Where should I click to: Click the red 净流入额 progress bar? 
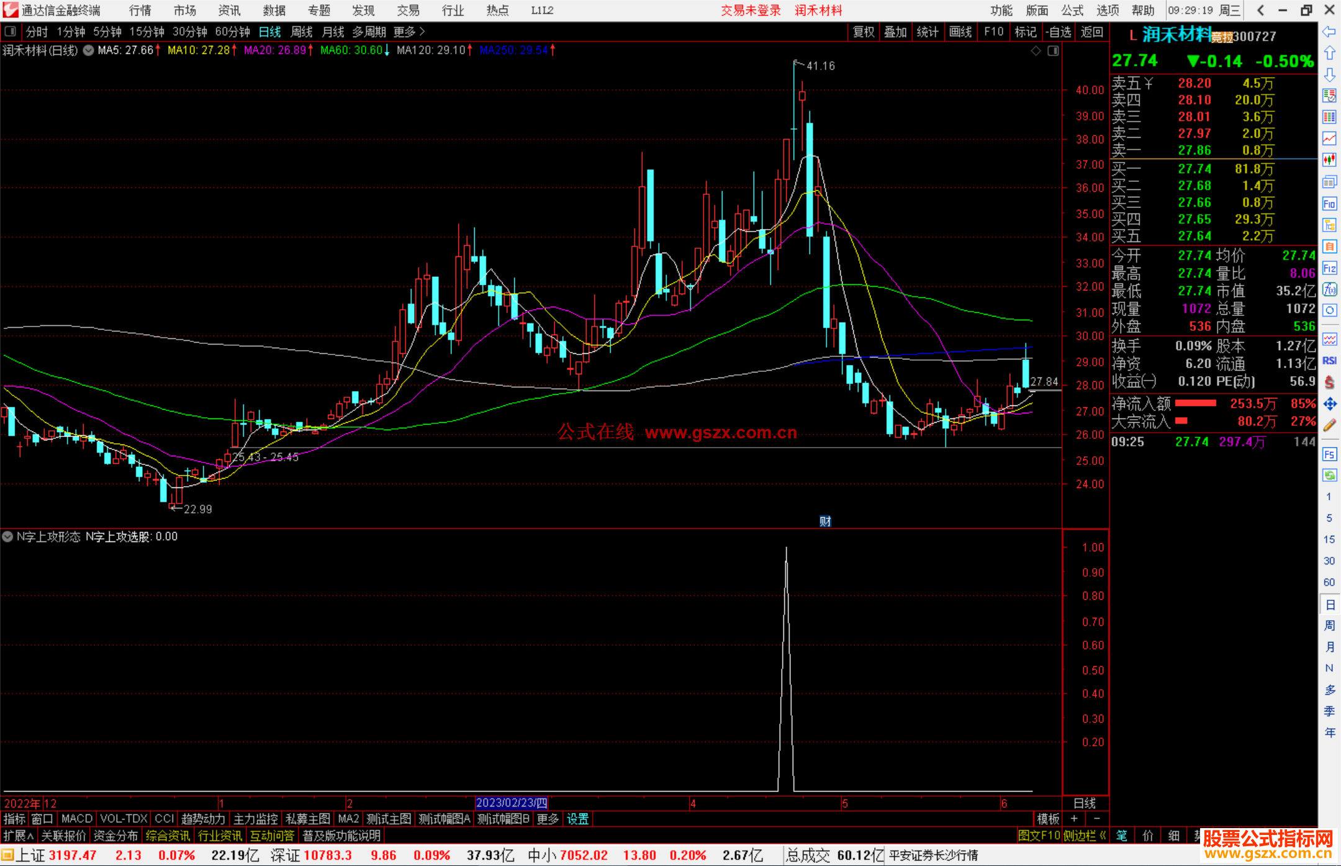click(x=1195, y=404)
